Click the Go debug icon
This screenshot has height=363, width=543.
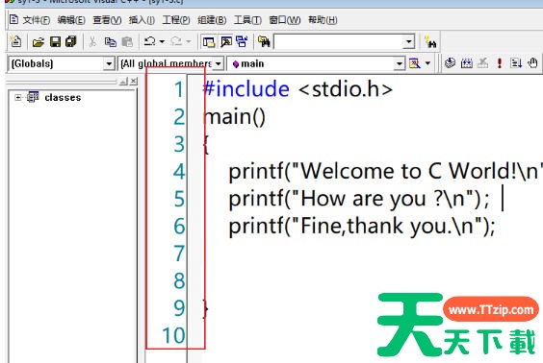516,63
